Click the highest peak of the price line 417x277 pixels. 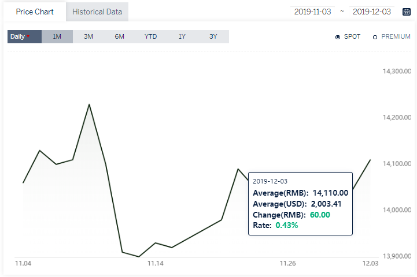(x=89, y=104)
